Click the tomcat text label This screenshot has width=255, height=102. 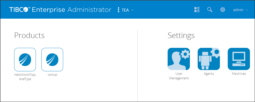click(x=52, y=75)
